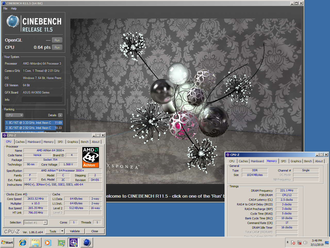Select ranking entry 8C/16T @ 2.92 GHz
Viewport: 330px width, 248px height.
point(34,128)
